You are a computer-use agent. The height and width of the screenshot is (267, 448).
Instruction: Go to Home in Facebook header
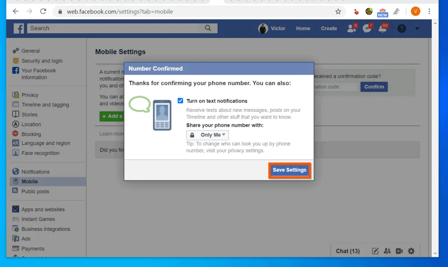click(x=303, y=28)
